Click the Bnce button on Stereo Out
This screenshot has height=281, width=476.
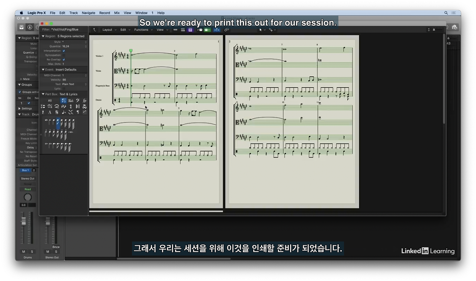56,247
